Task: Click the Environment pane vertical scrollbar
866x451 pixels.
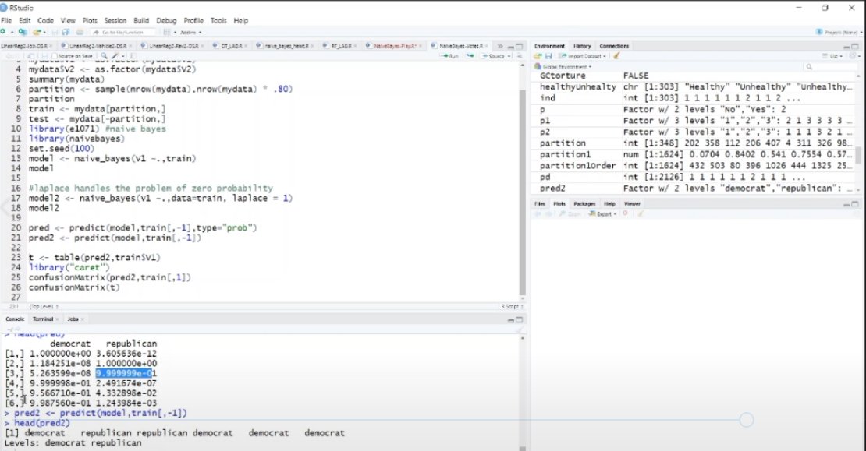Action: 857,154
